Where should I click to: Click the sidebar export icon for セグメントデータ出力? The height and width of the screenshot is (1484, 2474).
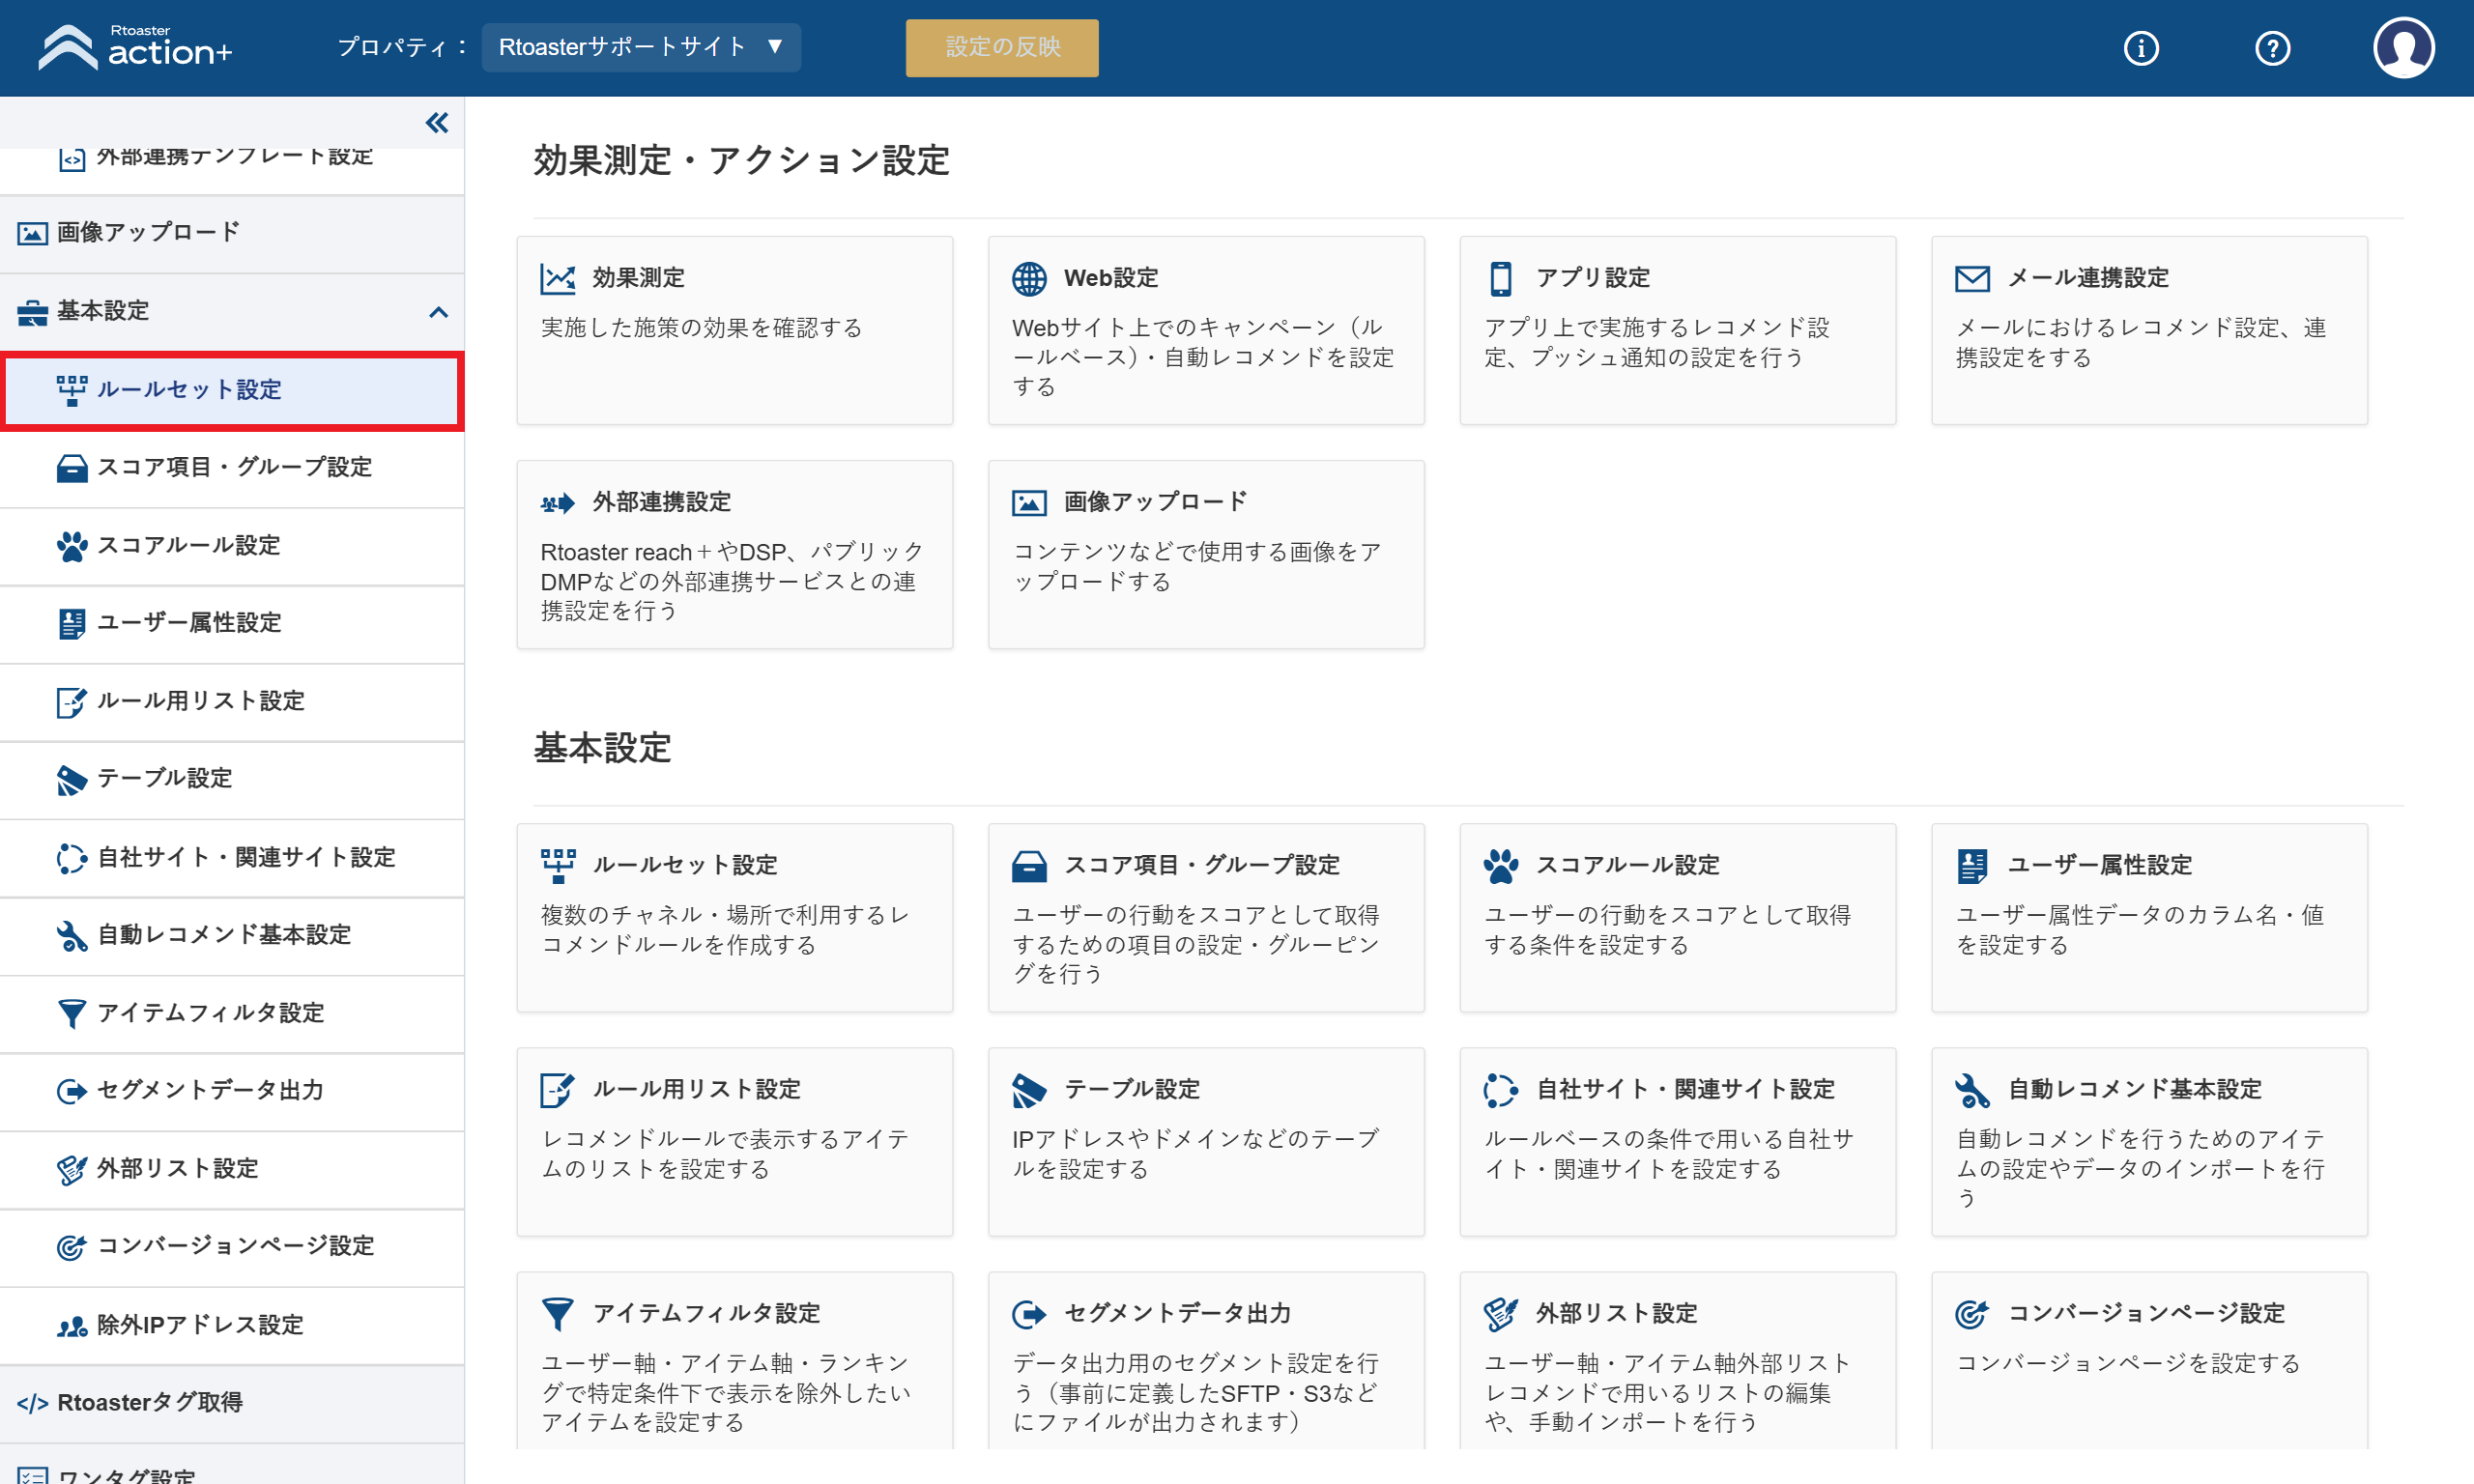[72, 1091]
